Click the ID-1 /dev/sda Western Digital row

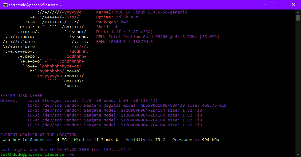127,105
